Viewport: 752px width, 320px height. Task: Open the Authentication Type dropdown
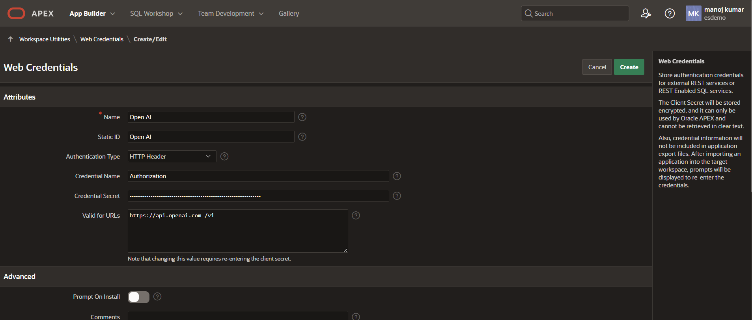[x=172, y=156]
